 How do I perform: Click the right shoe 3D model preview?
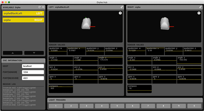coord(165,24)
